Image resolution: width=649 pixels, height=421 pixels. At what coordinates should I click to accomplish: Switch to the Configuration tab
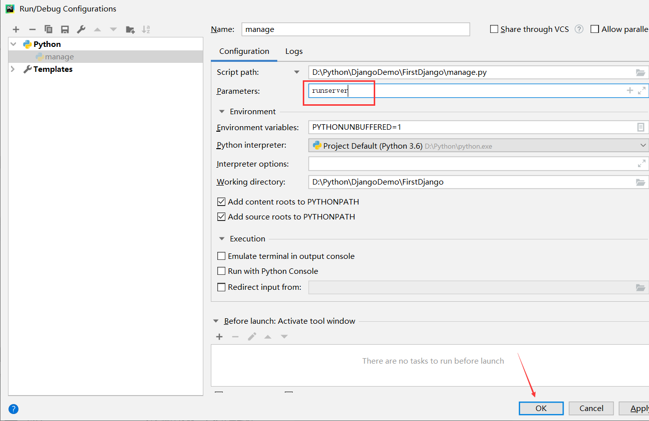(x=244, y=51)
